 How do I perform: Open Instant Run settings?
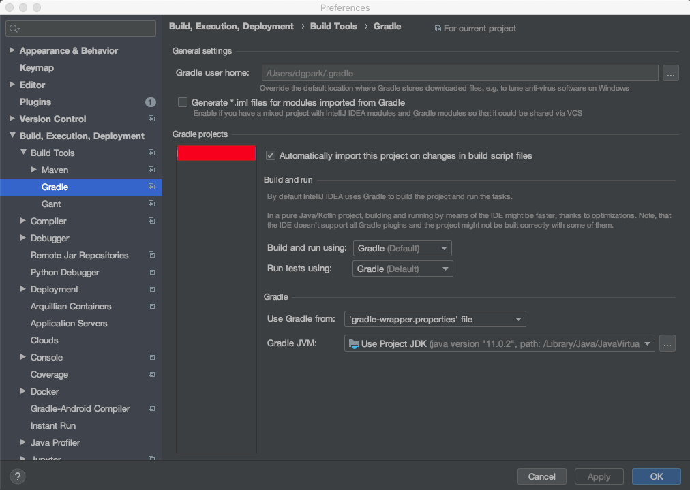point(53,426)
